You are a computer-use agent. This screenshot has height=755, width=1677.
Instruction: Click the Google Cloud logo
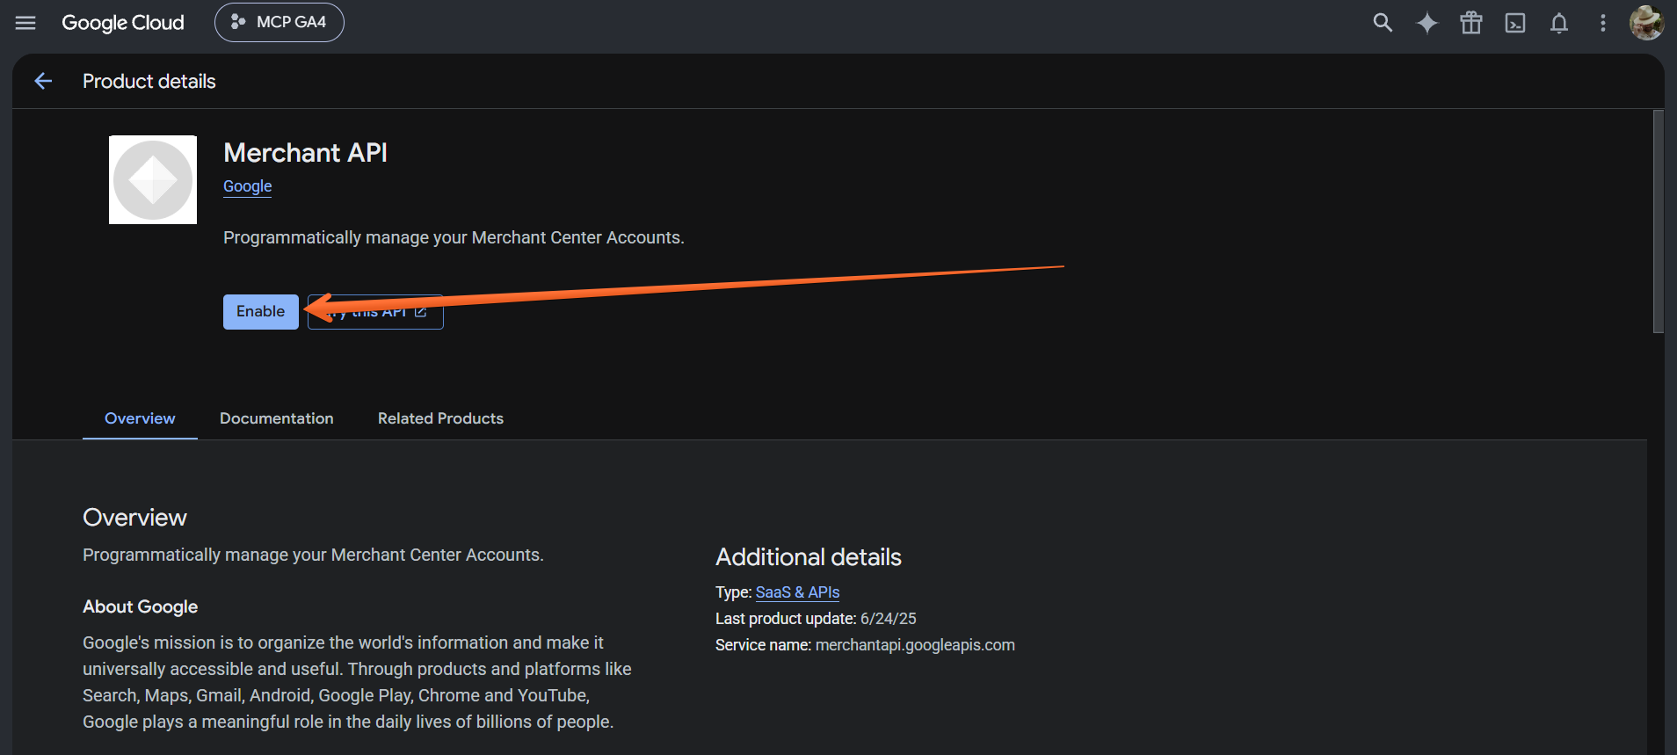[123, 23]
